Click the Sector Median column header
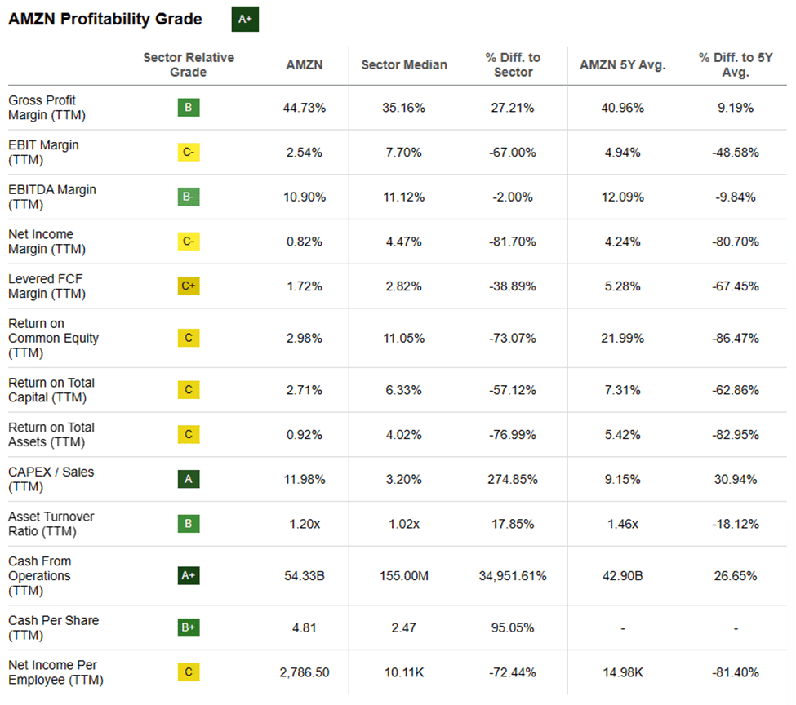This screenshot has width=796, height=705. [404, 65]
